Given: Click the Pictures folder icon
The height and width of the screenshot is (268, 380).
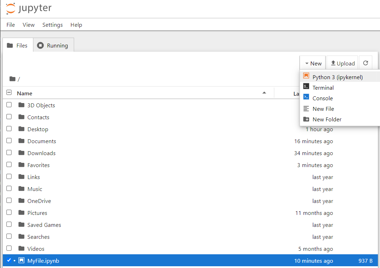Looking at the screenshot, I should click(21, 212).
